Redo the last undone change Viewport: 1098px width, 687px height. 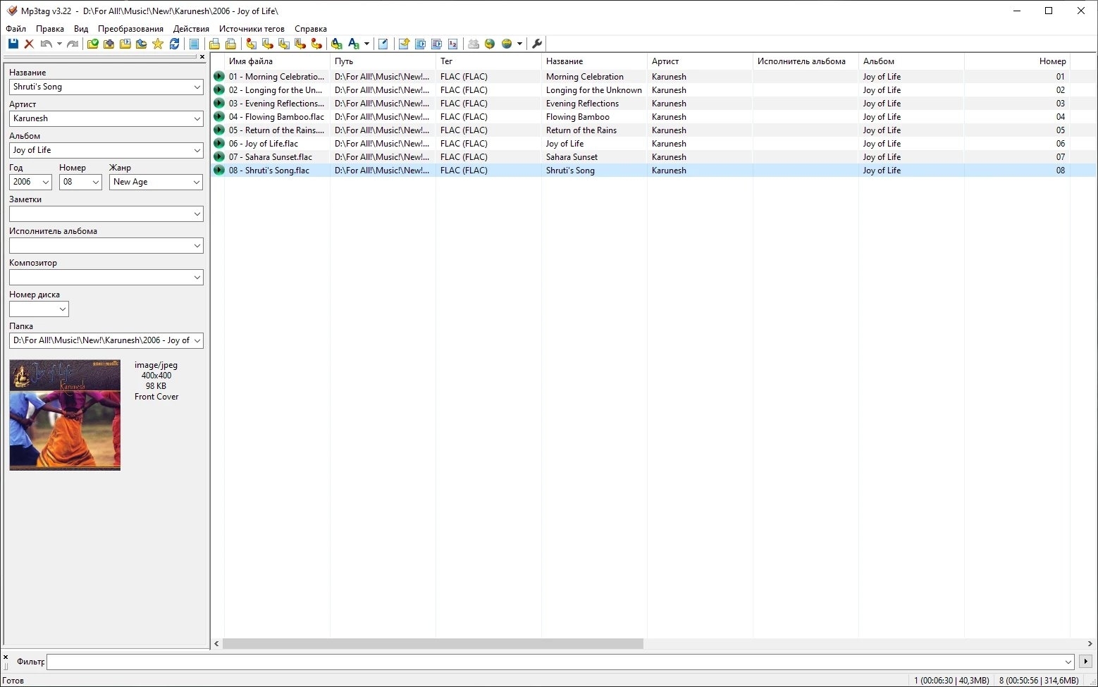point(72,44)
